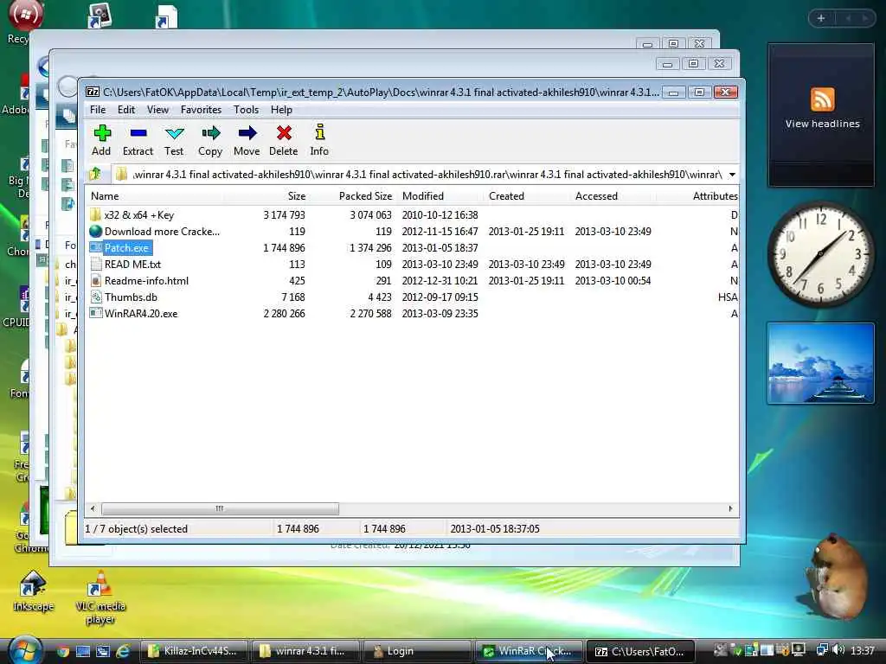
Task: Click the analog clock gadget
Action: (x=820, y=255)
